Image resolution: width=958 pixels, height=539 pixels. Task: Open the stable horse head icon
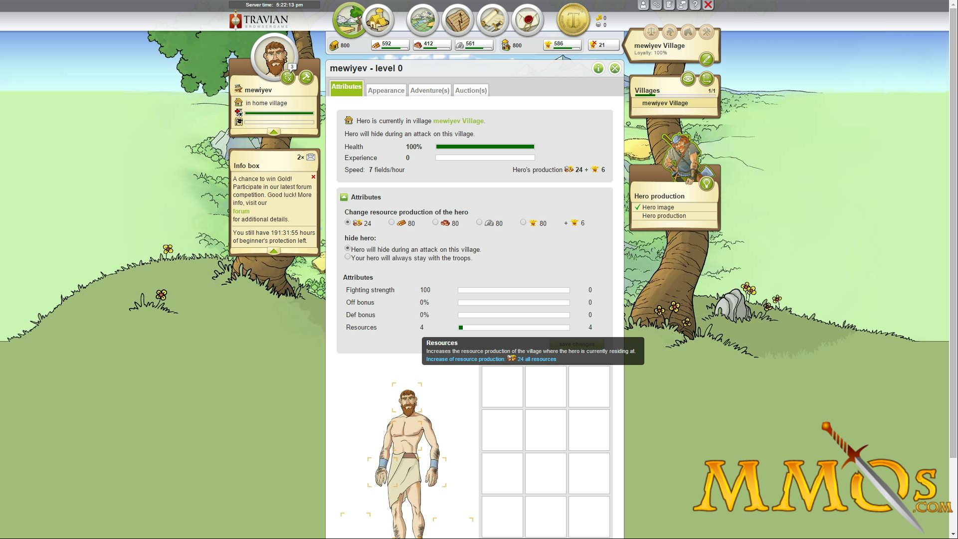coord(688,32)
